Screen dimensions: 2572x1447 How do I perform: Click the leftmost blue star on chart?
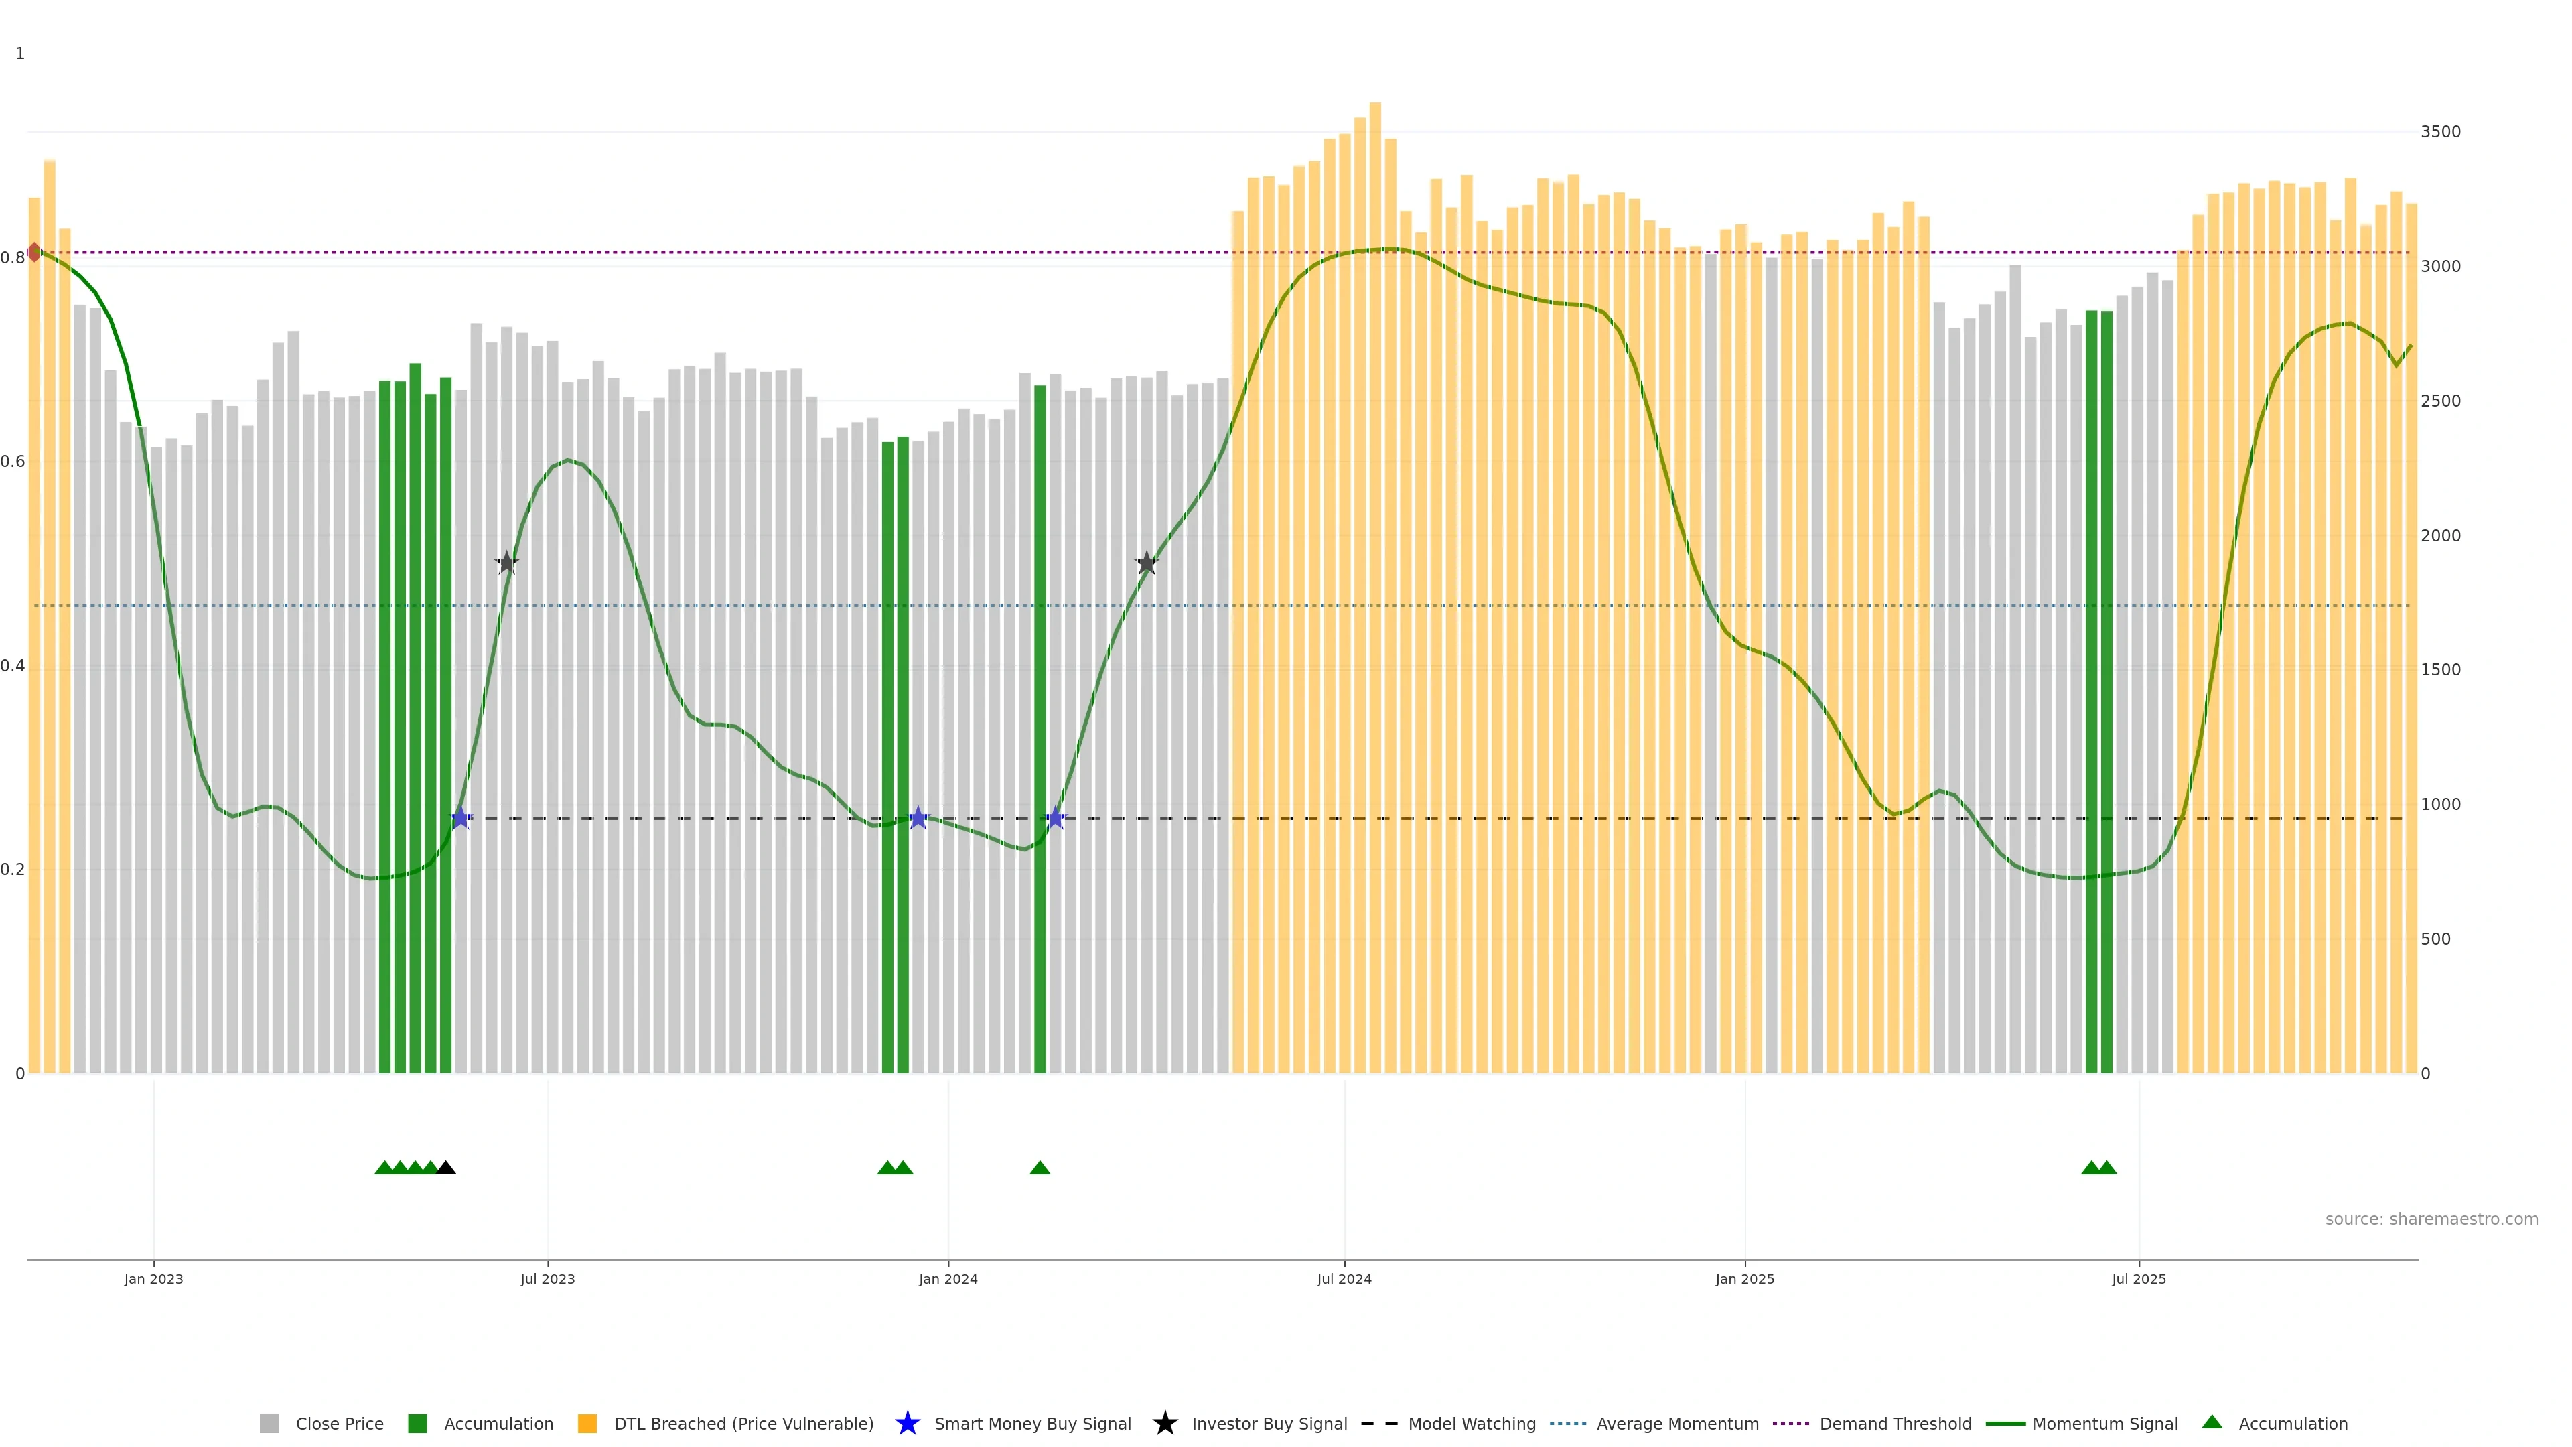click(x=460, y=818)
